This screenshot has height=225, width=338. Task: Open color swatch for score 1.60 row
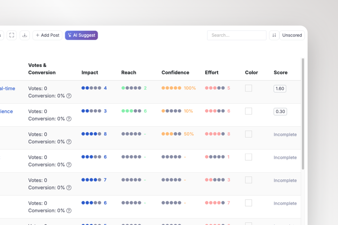[248, 88]
